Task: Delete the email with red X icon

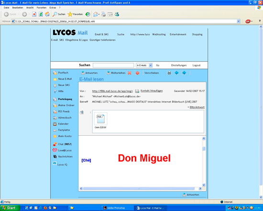Action: tap(129, 73)
